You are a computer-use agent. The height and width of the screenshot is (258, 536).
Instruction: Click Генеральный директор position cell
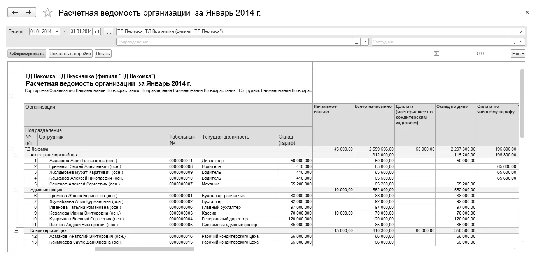239,219
